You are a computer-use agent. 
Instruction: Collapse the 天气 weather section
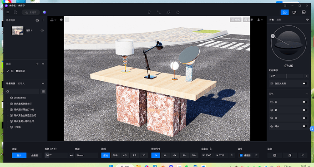click(307, 93)
